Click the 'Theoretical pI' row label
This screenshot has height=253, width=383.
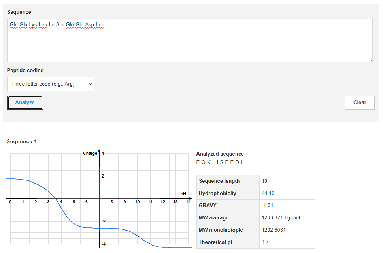pyautogui.click(x=215, y=242)
